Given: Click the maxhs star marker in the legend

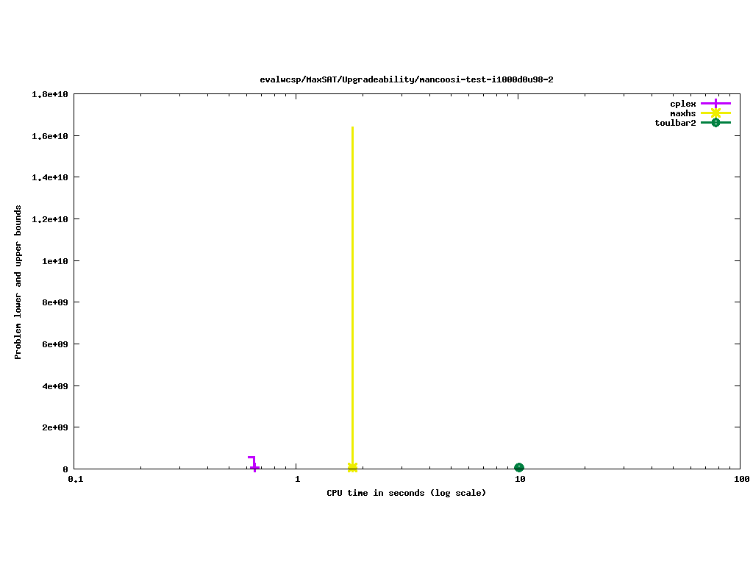Looking at the screenshot, I should coord(715,113).
